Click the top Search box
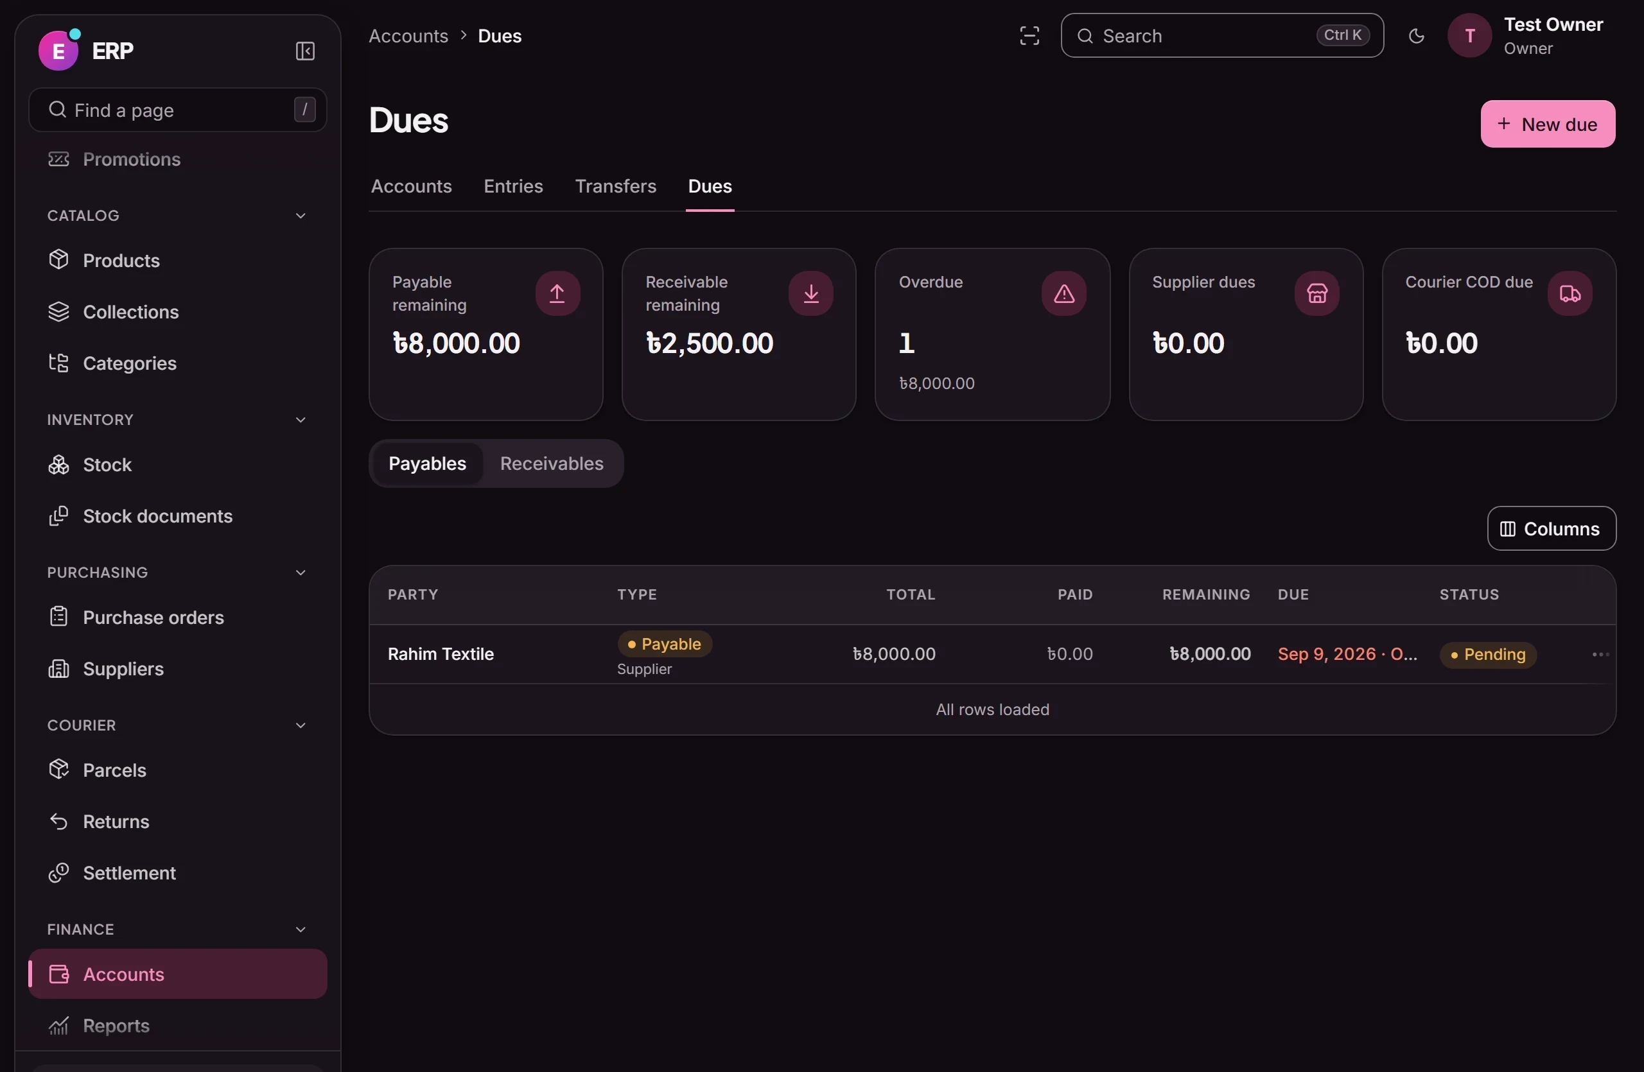1644x1072 pixels. (1222, 36)
